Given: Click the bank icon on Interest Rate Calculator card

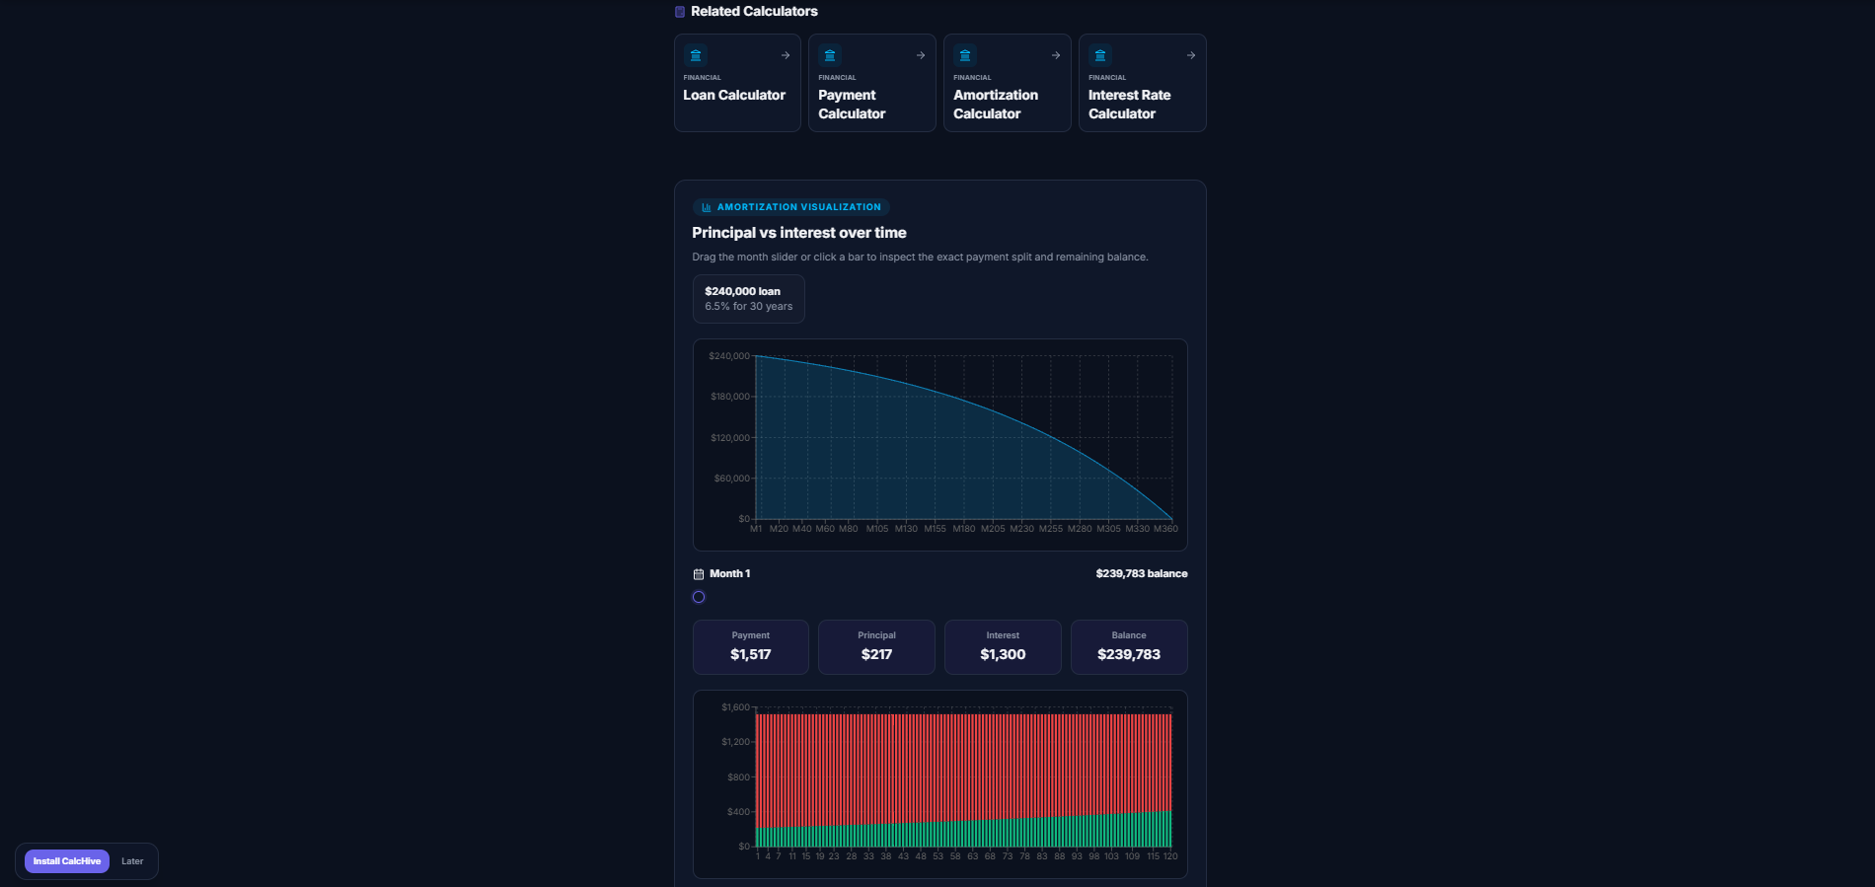Looking at the screenshot, I should point(1100,55).
